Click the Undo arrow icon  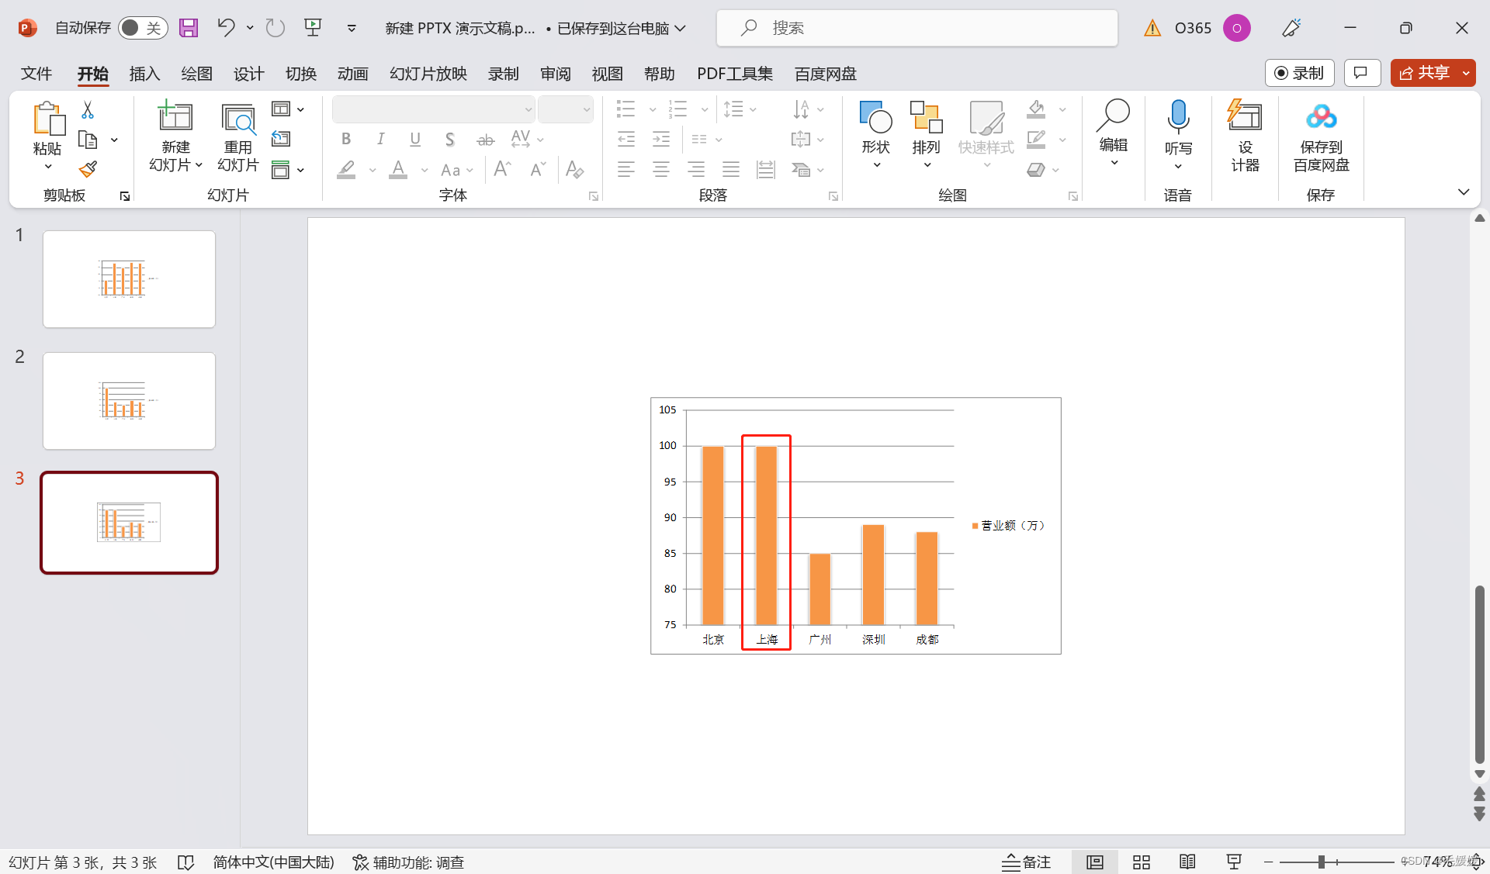point(226,28)
